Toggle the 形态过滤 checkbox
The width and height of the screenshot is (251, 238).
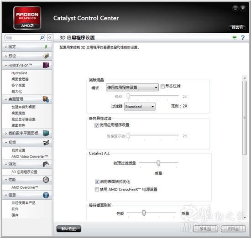(x=162, y=86)
